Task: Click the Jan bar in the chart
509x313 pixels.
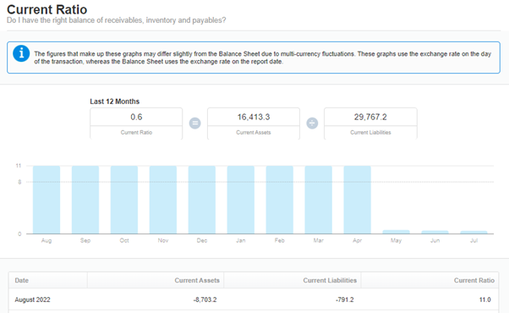Action: (x=241, y=200)
